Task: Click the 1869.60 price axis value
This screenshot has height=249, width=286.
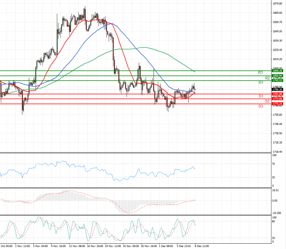Action: 277,13
